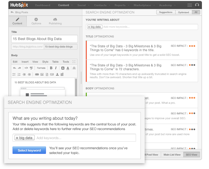Screen dimensions: 209x169
Task: Open the editor Table menu
Action: pos(55,62)
